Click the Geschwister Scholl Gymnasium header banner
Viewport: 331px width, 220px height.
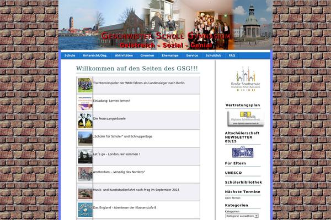[165, 25]
